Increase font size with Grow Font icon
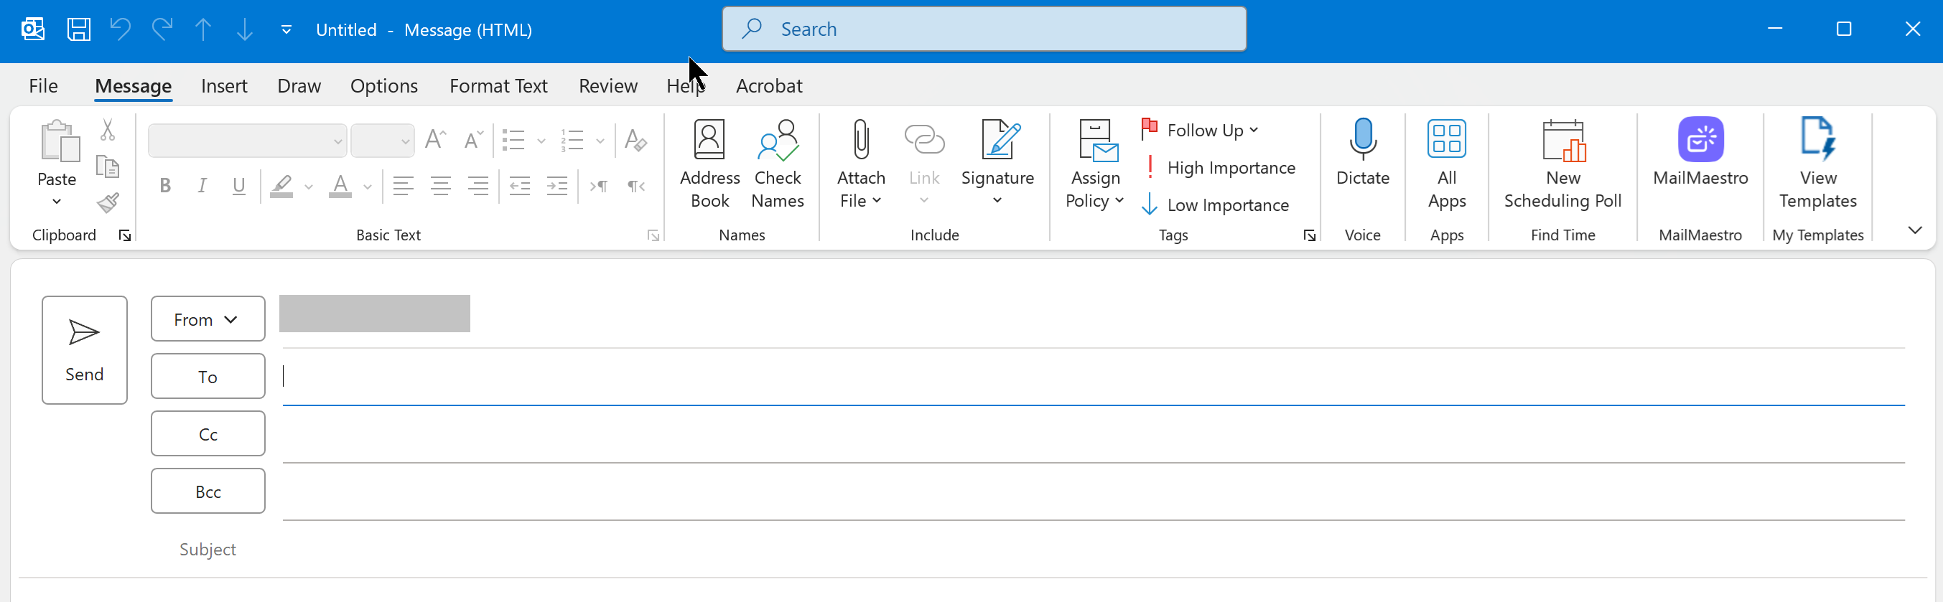The image size is (1943, 602). tap(435, 140)
